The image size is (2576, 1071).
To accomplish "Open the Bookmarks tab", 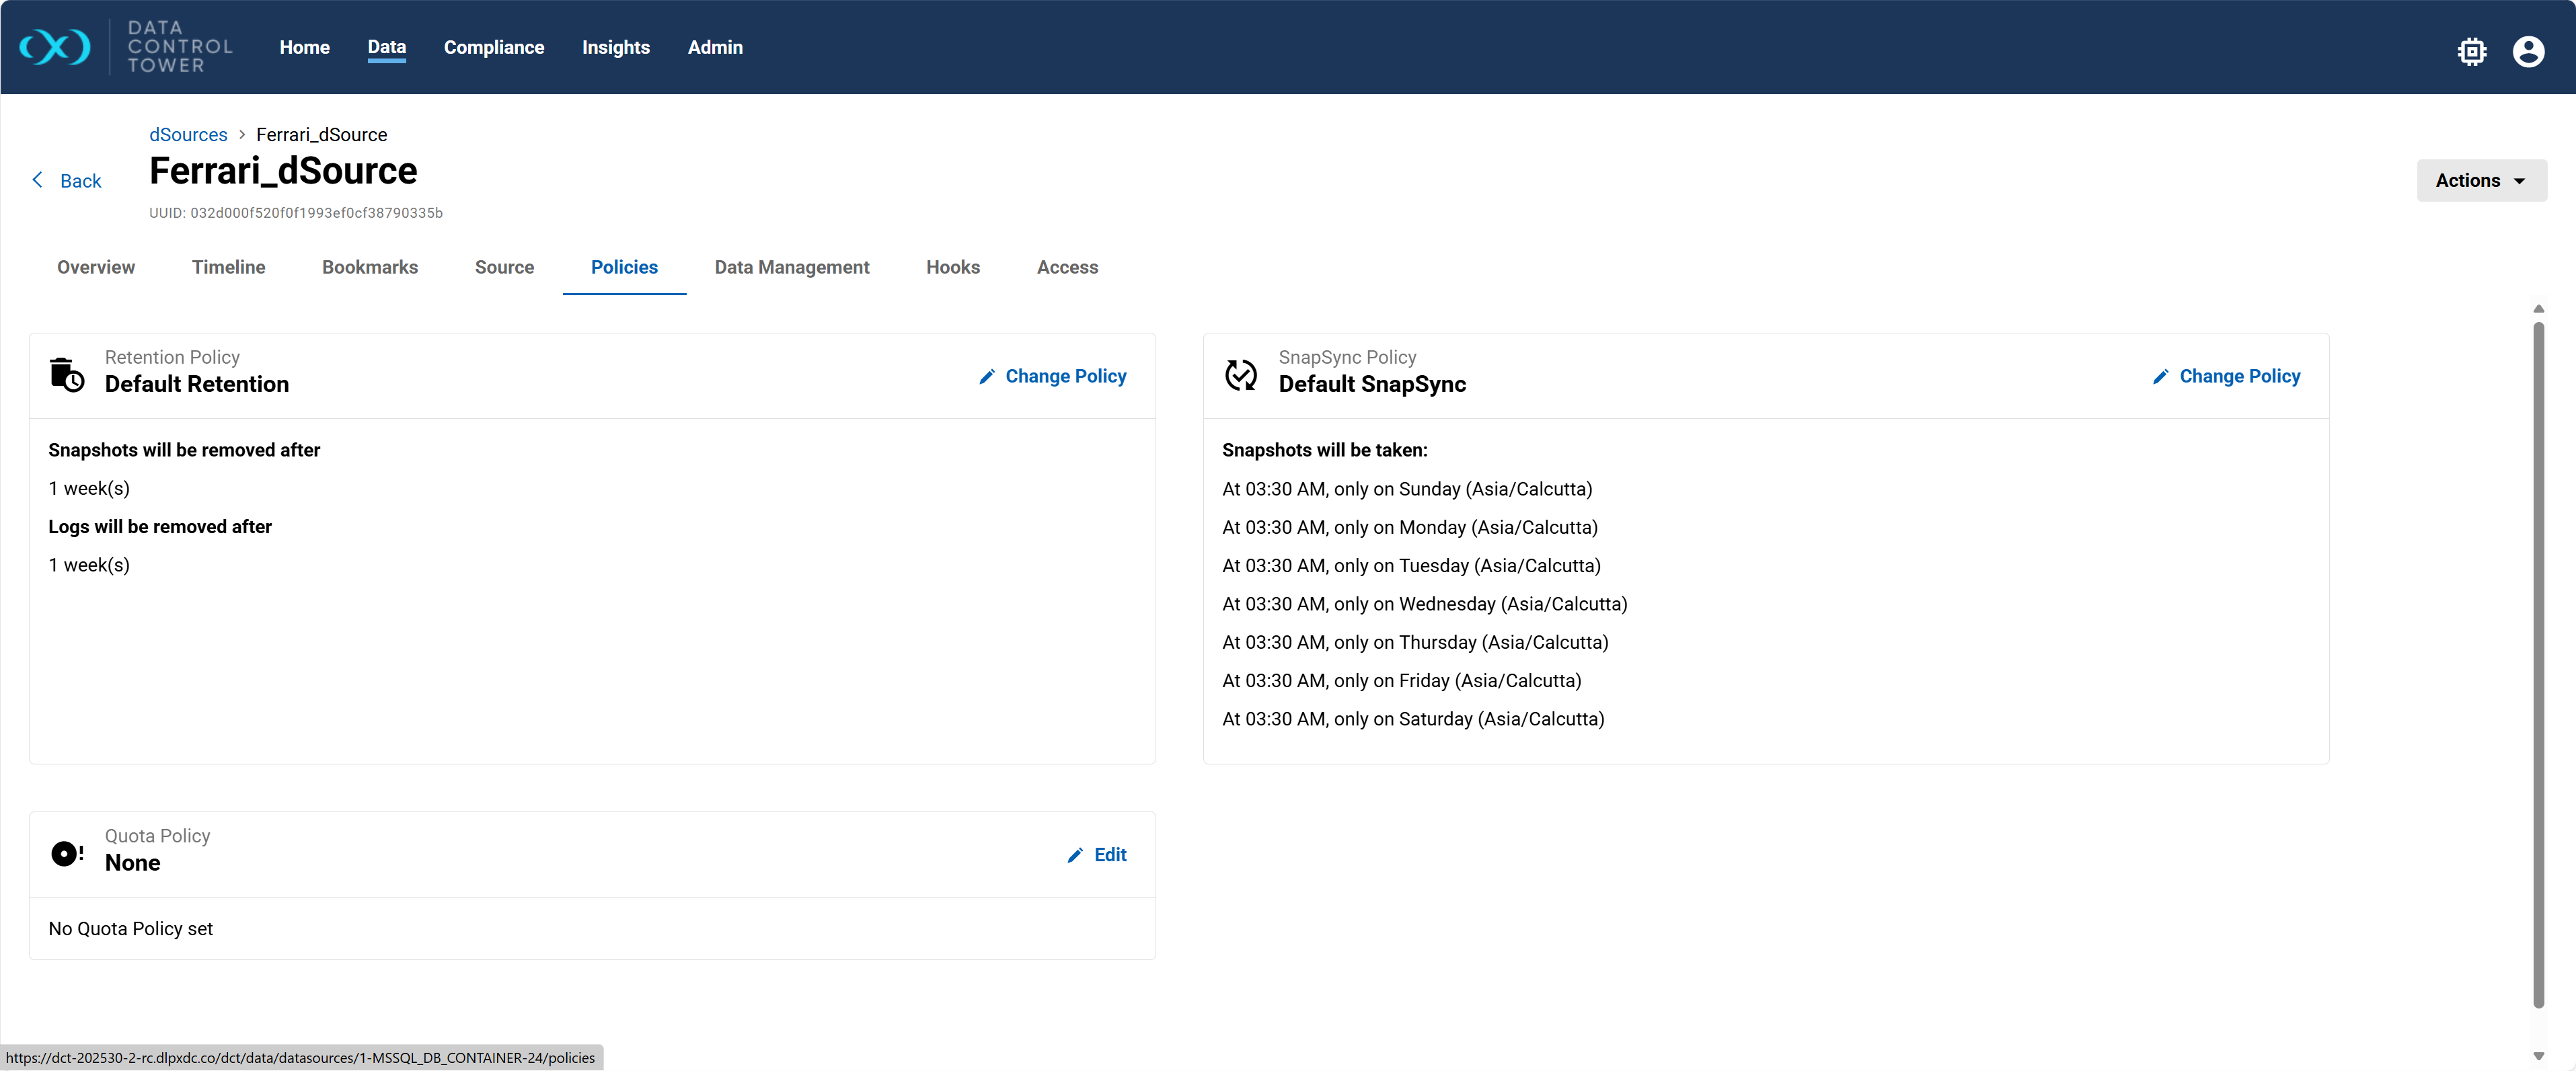I will (x=369, y=267).
